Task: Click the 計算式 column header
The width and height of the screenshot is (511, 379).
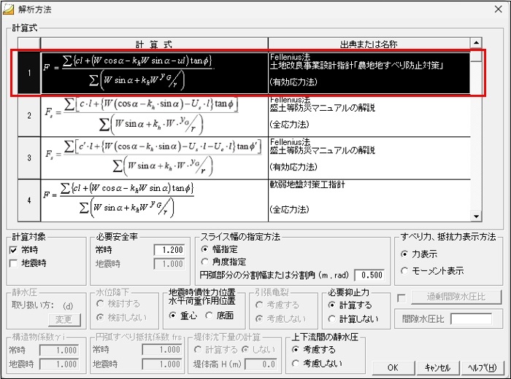Action: (x=154, y=44)
